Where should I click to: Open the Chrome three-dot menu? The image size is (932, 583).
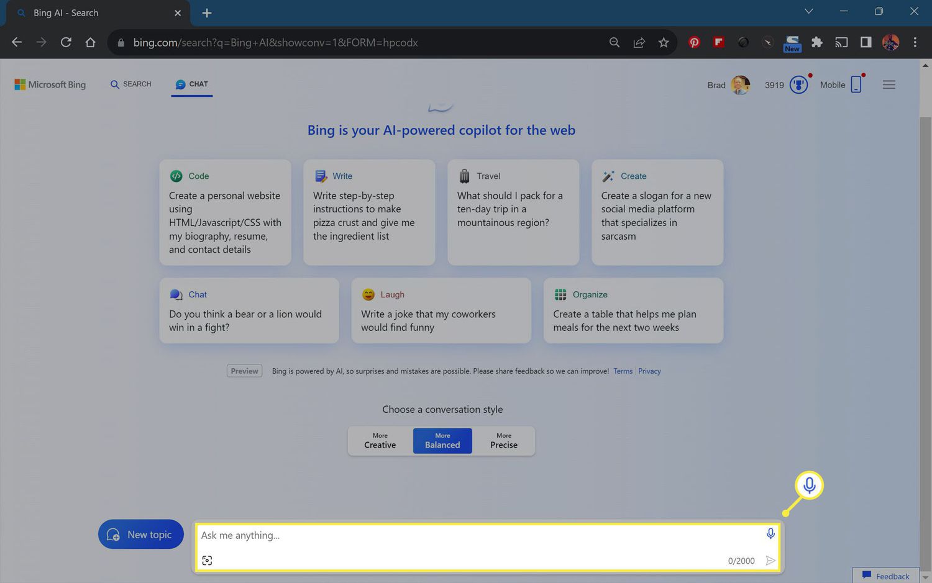[915, 42]
